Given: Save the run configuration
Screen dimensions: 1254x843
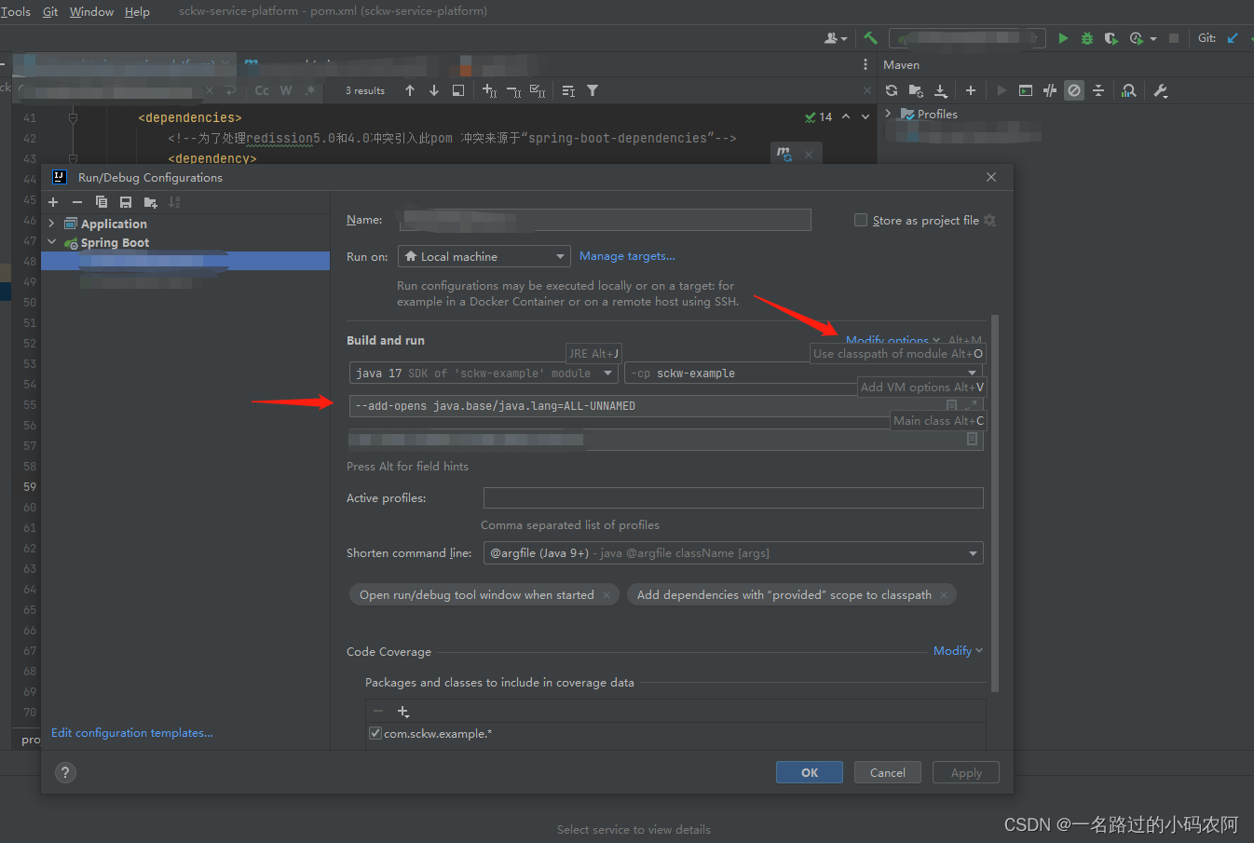Looking at the screenshot, I should [x=126, y=201].
